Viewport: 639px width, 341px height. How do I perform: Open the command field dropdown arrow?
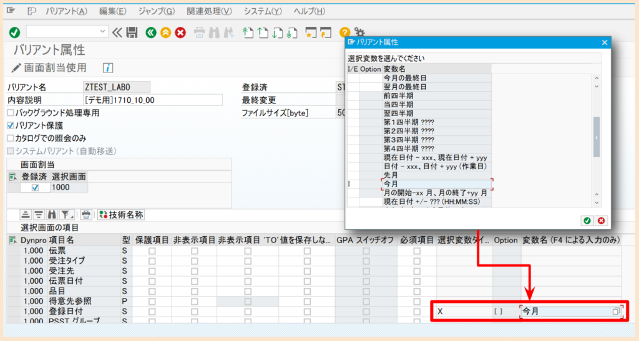coord(102,31)
